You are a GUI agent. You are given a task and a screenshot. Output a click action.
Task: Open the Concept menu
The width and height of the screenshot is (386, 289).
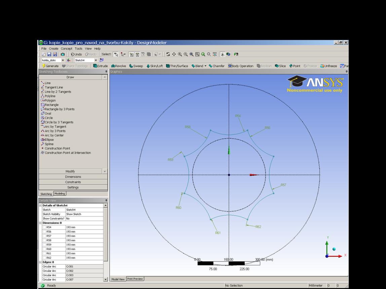click(x=67, y=48)
